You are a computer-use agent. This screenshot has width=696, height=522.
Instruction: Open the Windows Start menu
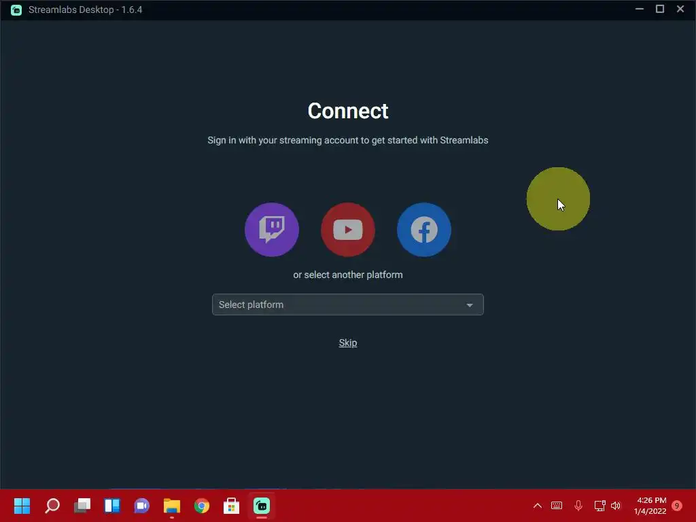click(22, 506)
